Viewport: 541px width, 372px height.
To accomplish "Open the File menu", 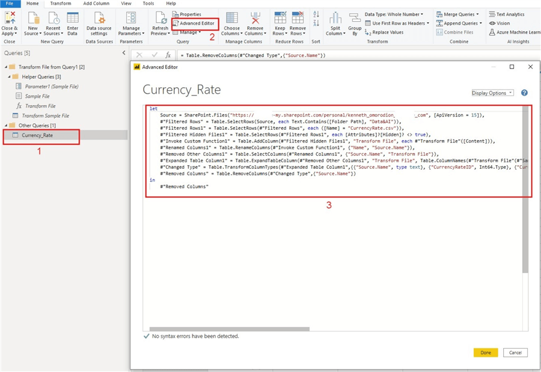I will 10,4.
